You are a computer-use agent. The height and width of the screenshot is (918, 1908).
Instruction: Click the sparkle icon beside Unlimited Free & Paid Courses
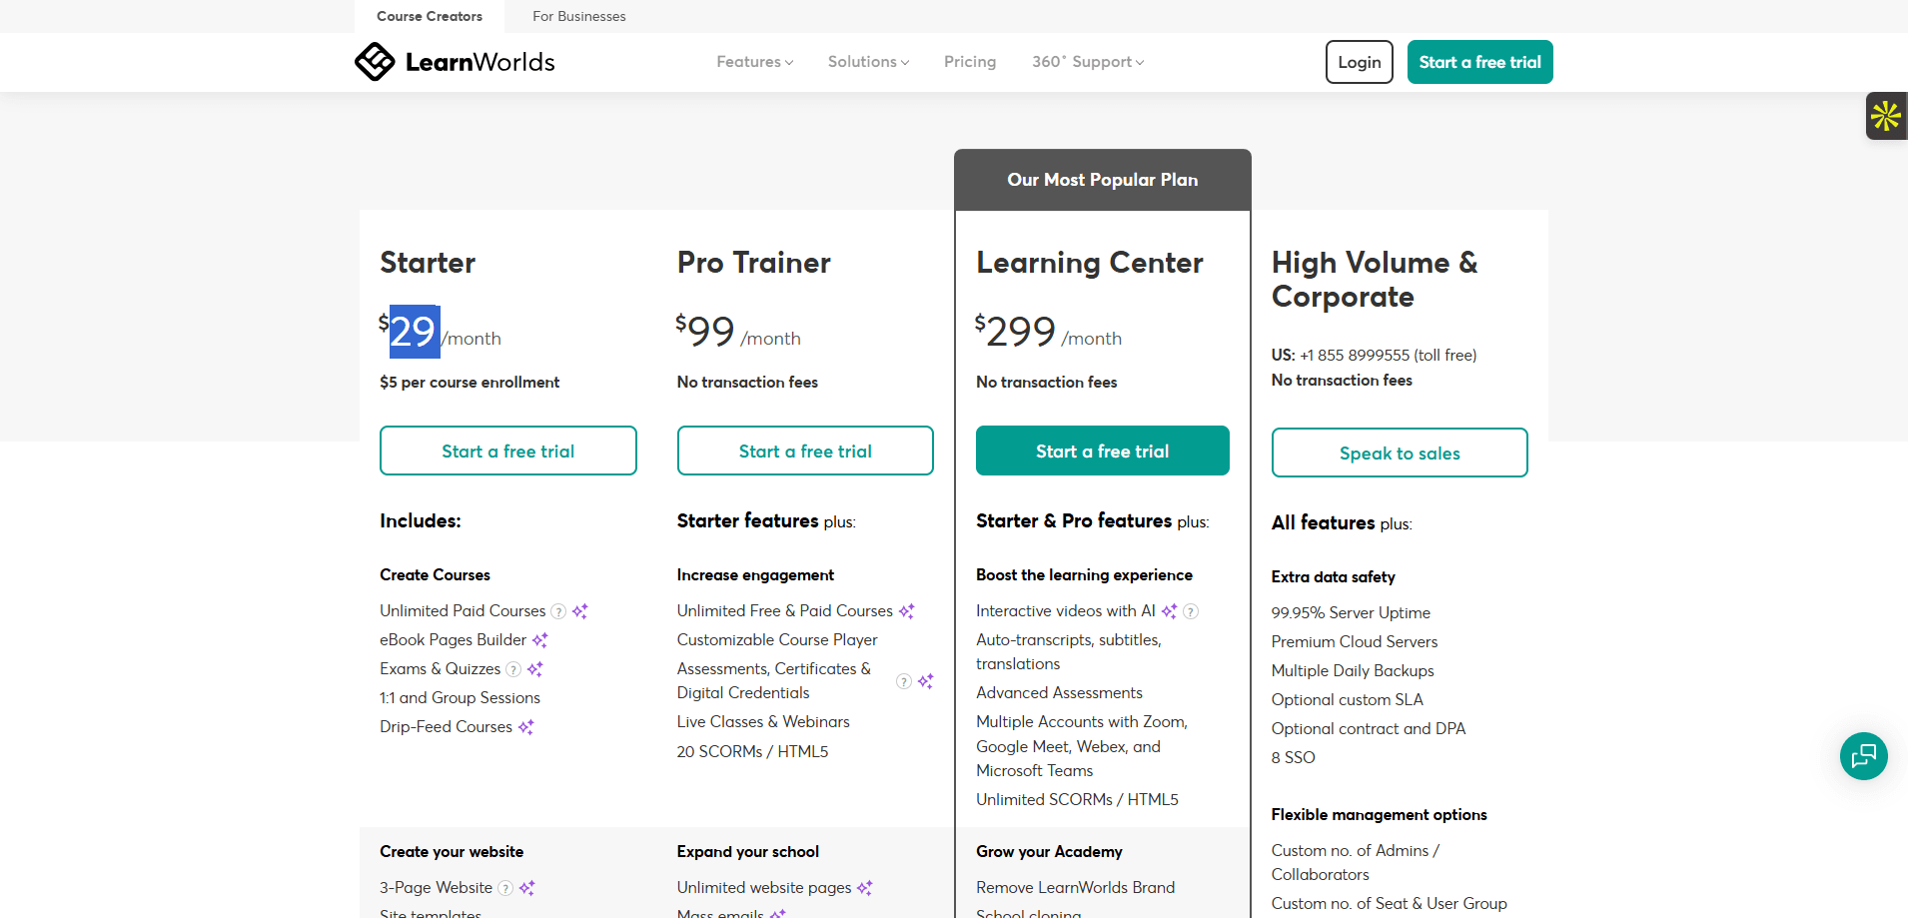click(907, 610)
